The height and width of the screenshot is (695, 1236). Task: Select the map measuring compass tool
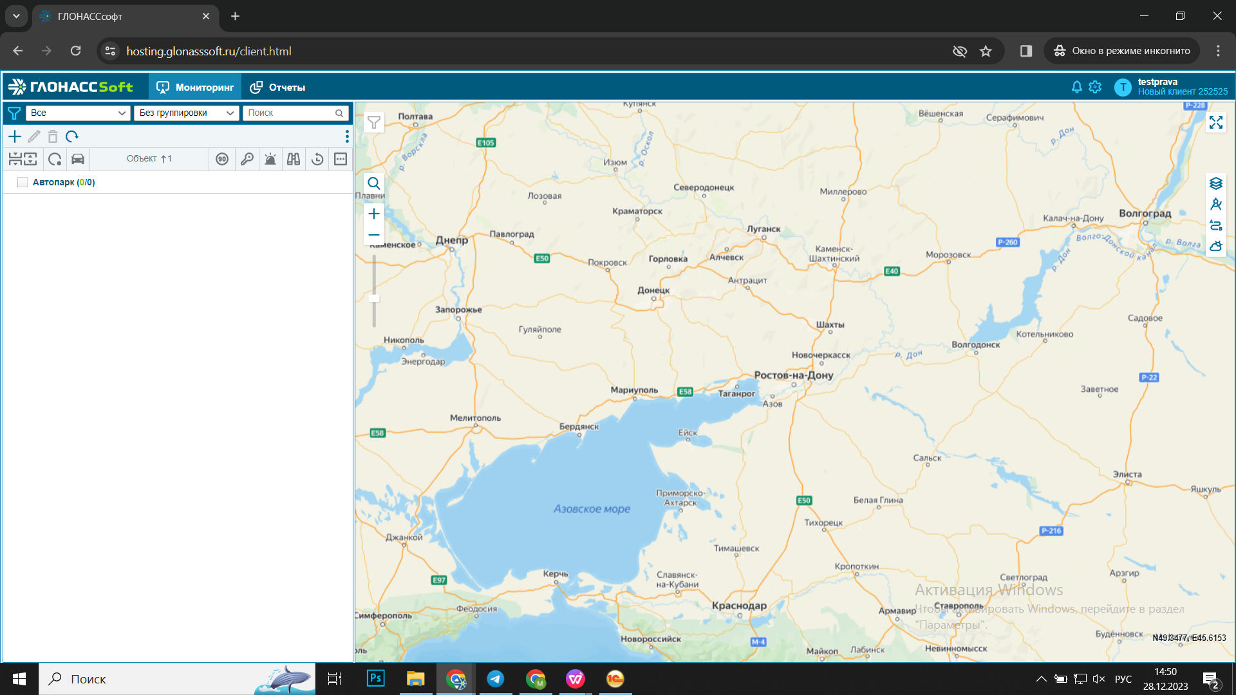(1215, 205)
